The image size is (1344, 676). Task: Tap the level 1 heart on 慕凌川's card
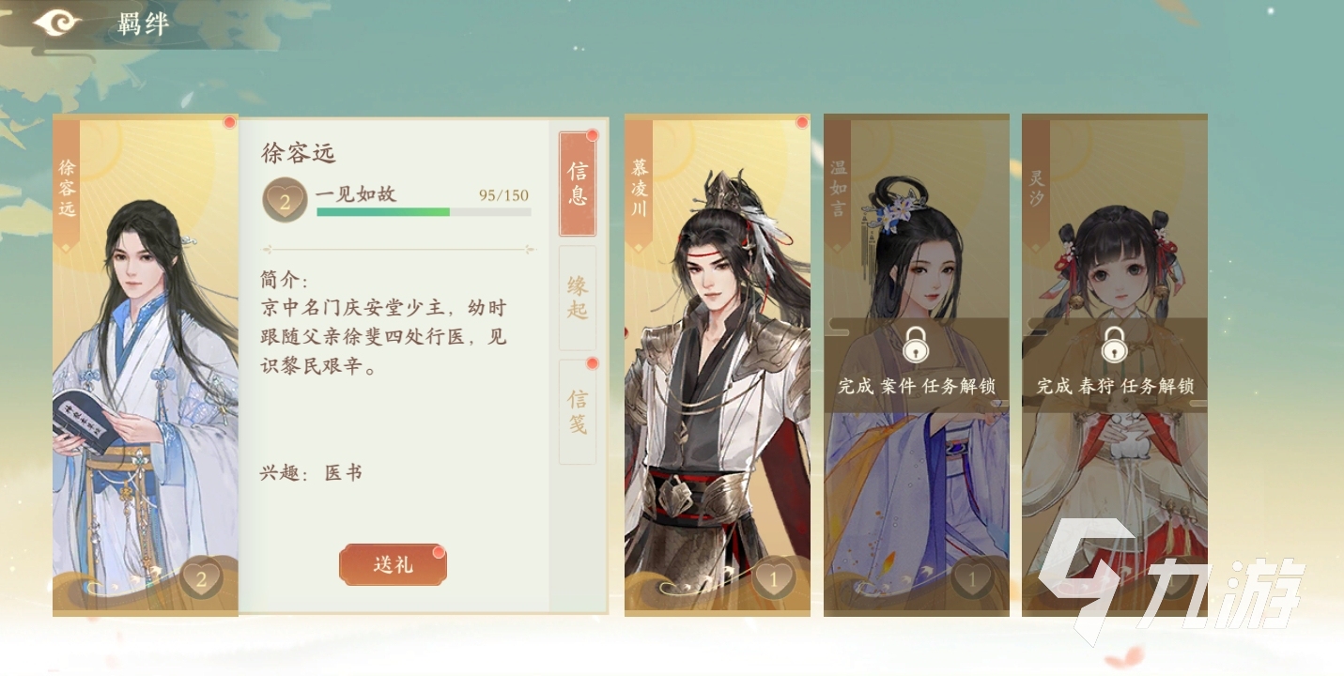point(774,579)
